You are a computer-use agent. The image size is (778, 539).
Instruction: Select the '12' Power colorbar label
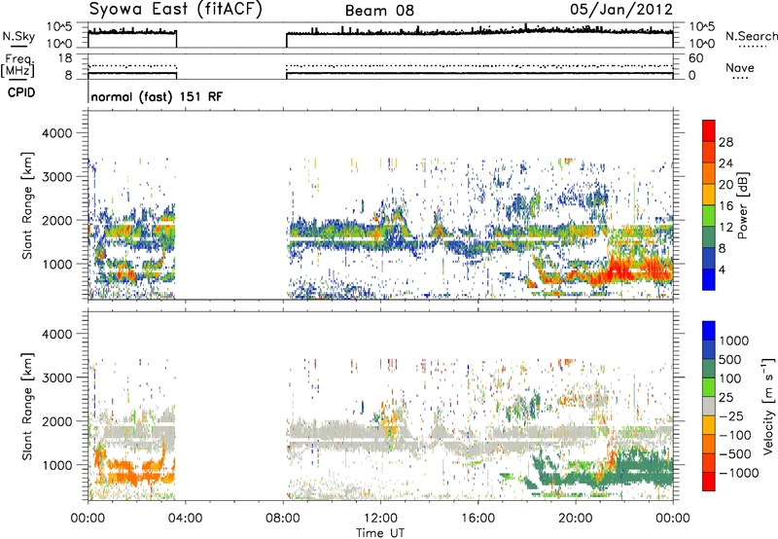pyautogui.click(x=725, y=228)
